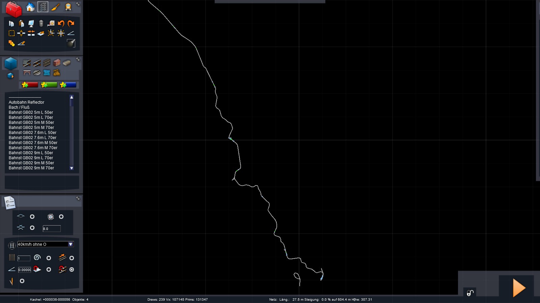Click the large blue cube icon
540x303 pixels.
pyautogui.click(x=11, y=64)
